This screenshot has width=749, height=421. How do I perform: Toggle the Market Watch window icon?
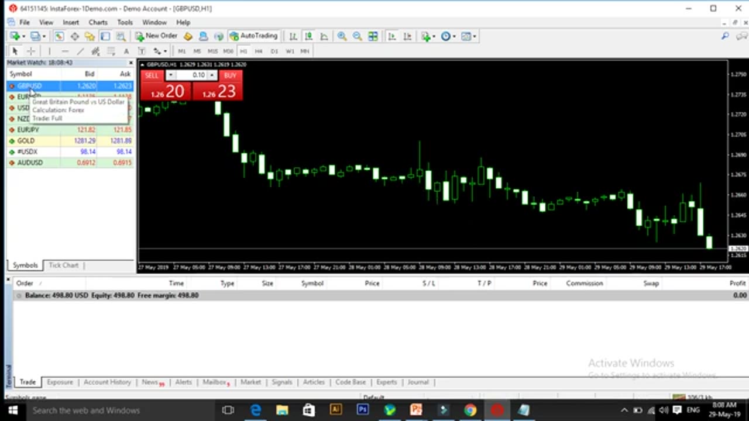[x=59, y=36]
